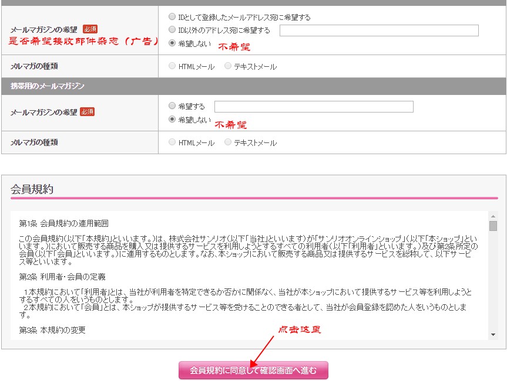This screenshot has height=381, width=507.
Task: Select テキストメール in the first メルマガの種類 row
Action: coord(228,67)
